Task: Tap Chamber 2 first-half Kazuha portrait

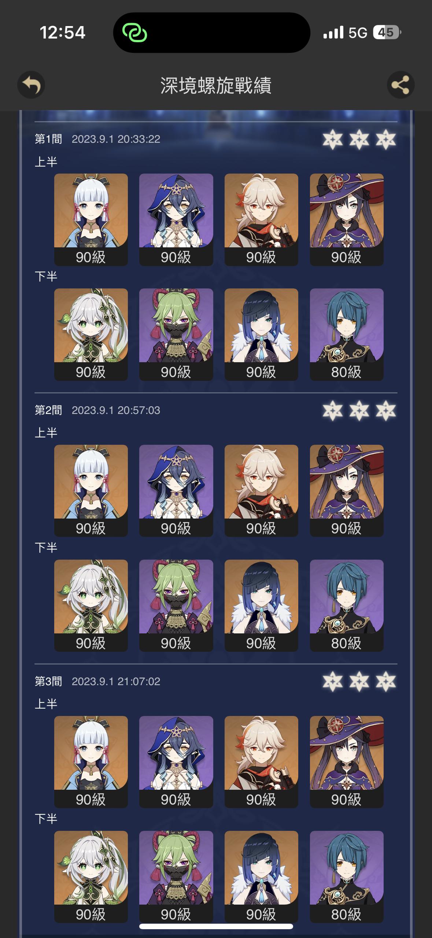Action: tap(261, 491)
